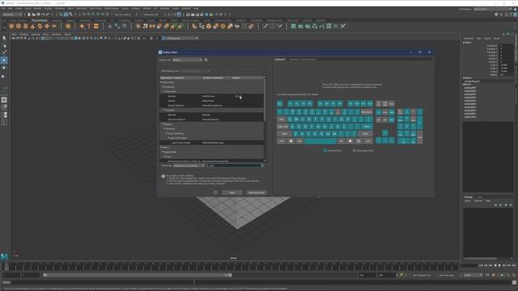Create a polygon sphere from the shelf
Screen dimensions: 518x291
(11, 26)
